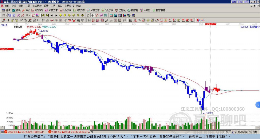260x139 pixels.
Task: Select the hand pan tool
Action: [88, 15]
